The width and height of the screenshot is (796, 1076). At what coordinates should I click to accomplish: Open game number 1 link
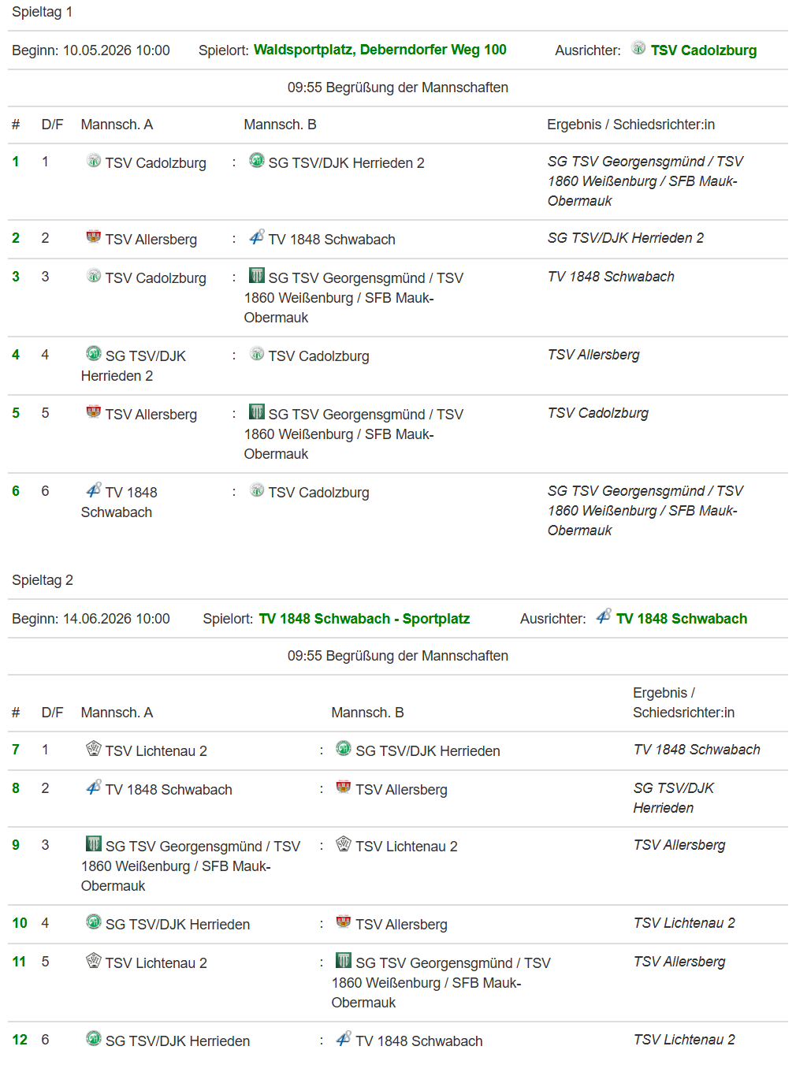[x=16, y=162]
